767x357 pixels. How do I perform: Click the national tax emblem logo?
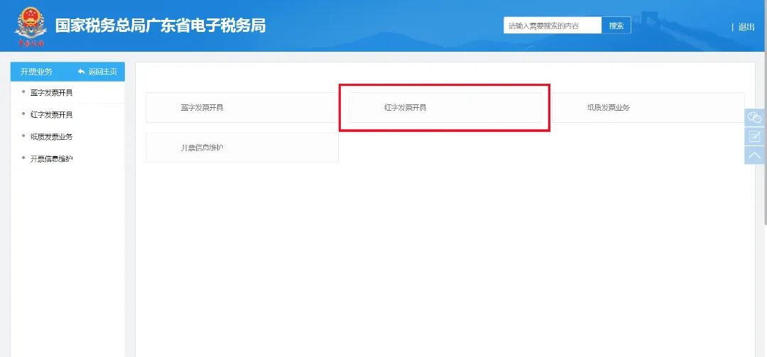[30, 24]
